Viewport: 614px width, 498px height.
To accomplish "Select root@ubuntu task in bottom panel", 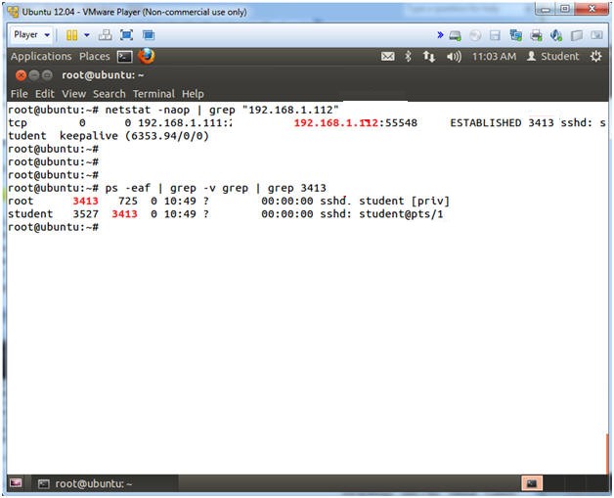I will point(84,483).
